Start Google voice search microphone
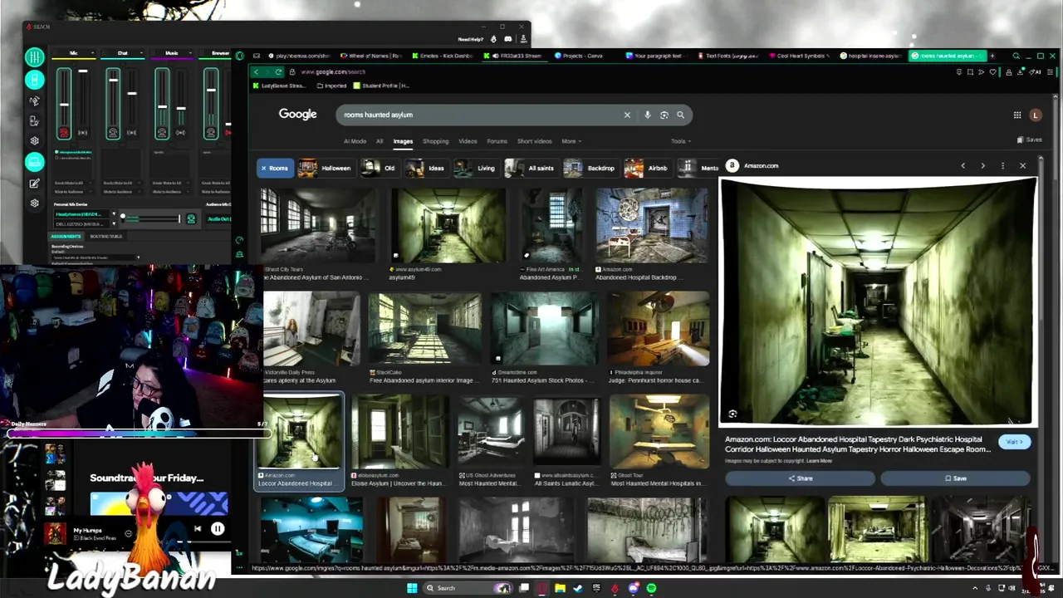The image size is (1063, 598). coord(647,115)
